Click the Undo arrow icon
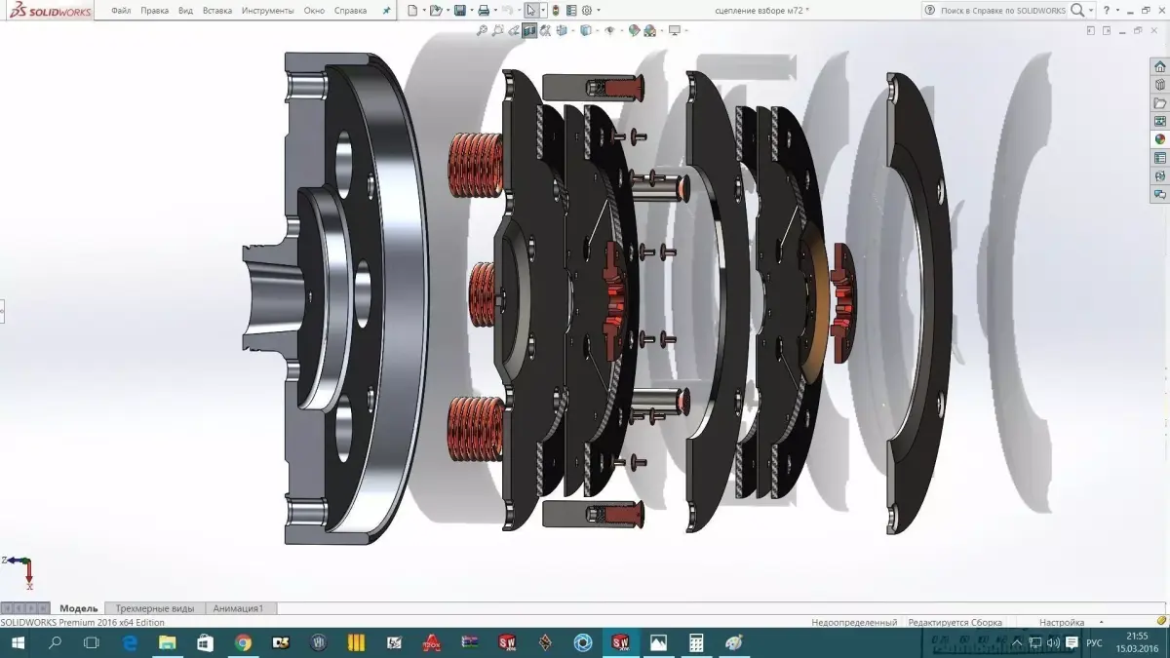 click(507, 11)
